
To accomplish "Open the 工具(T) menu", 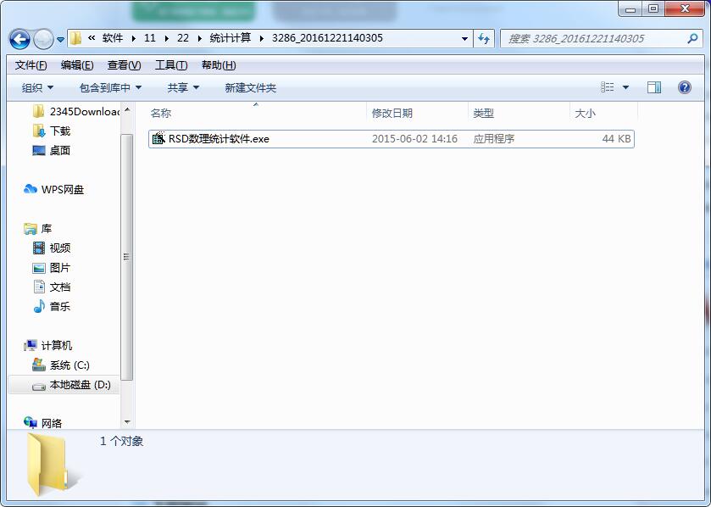I will point(171,65).
